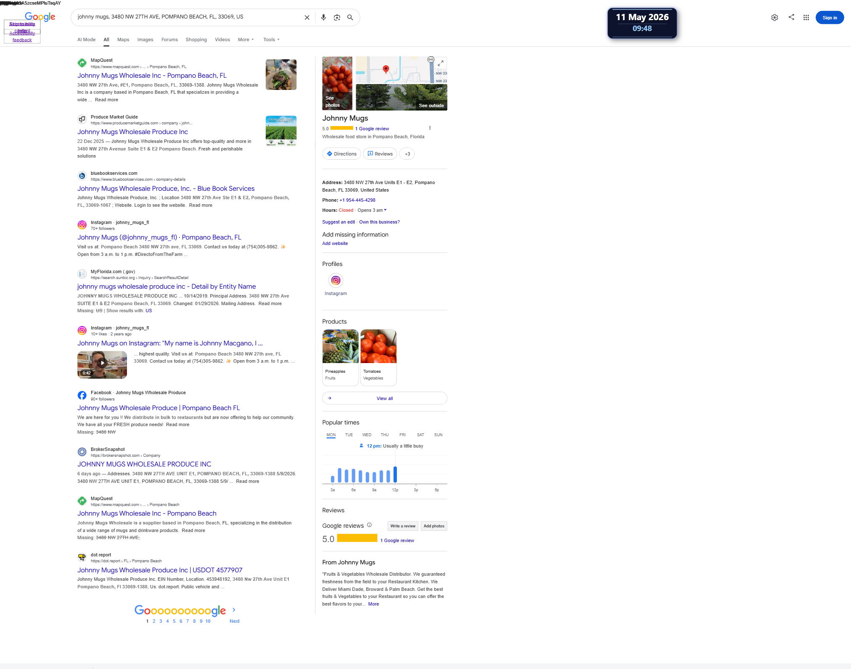Viewport: 856px width, 669px height.
Task: Click the Facebook favicon in results
Action: (x=82, y=395)
